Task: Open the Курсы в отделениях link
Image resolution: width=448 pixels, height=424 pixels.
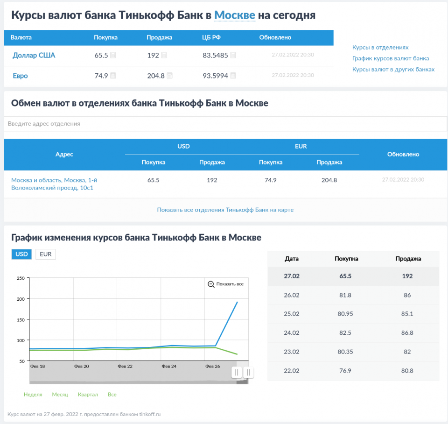Action: tap(380, 48)
